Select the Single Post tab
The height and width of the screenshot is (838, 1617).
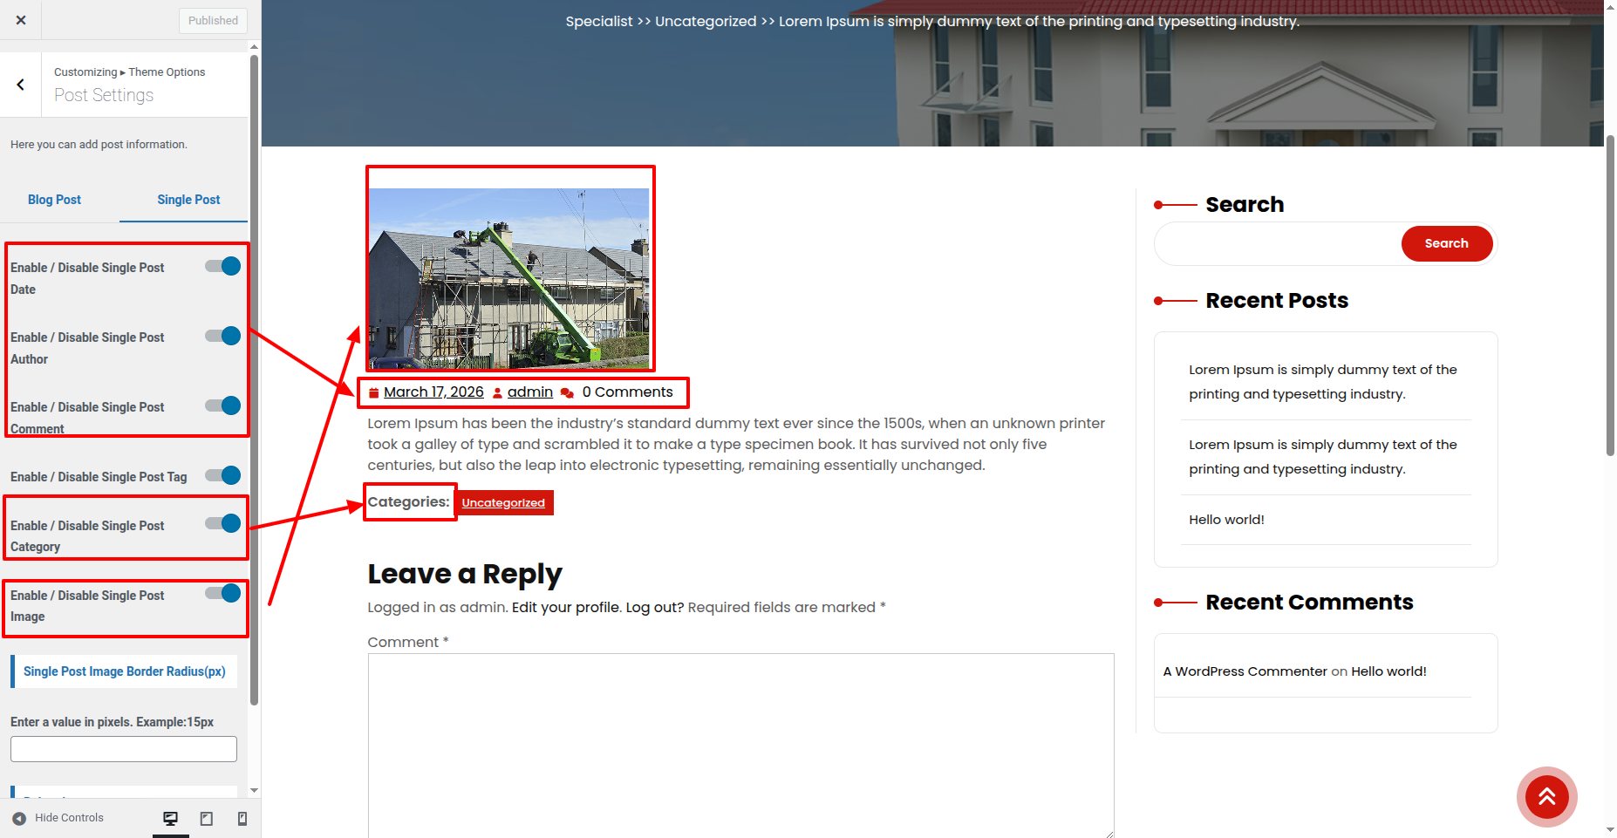[x=188, y=200]
